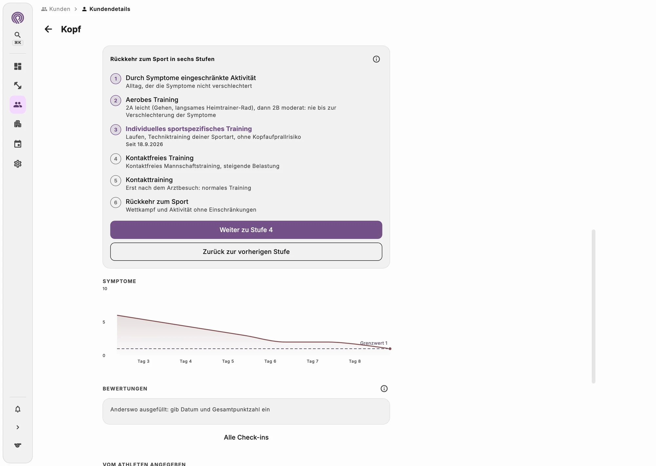Open the dashboard grid icon
The width and height of the screenshot is (656, 466).
[x=18, y=67]
